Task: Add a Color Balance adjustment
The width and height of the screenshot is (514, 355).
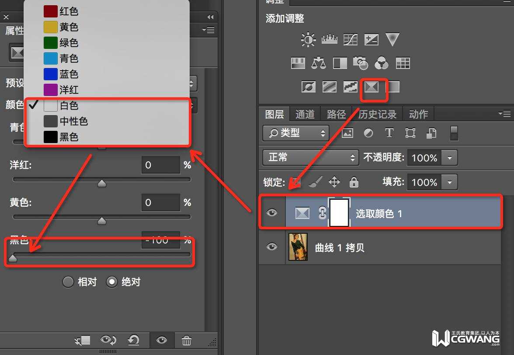Action: click(319, 63)
